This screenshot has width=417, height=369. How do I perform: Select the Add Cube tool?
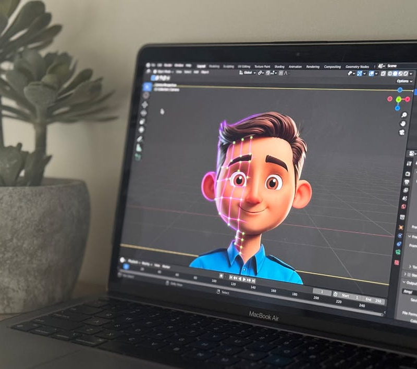point(138,157)
